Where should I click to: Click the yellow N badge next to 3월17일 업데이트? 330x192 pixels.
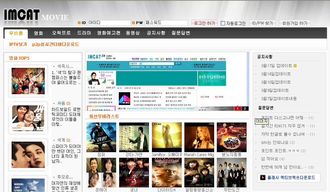point(295,66)
